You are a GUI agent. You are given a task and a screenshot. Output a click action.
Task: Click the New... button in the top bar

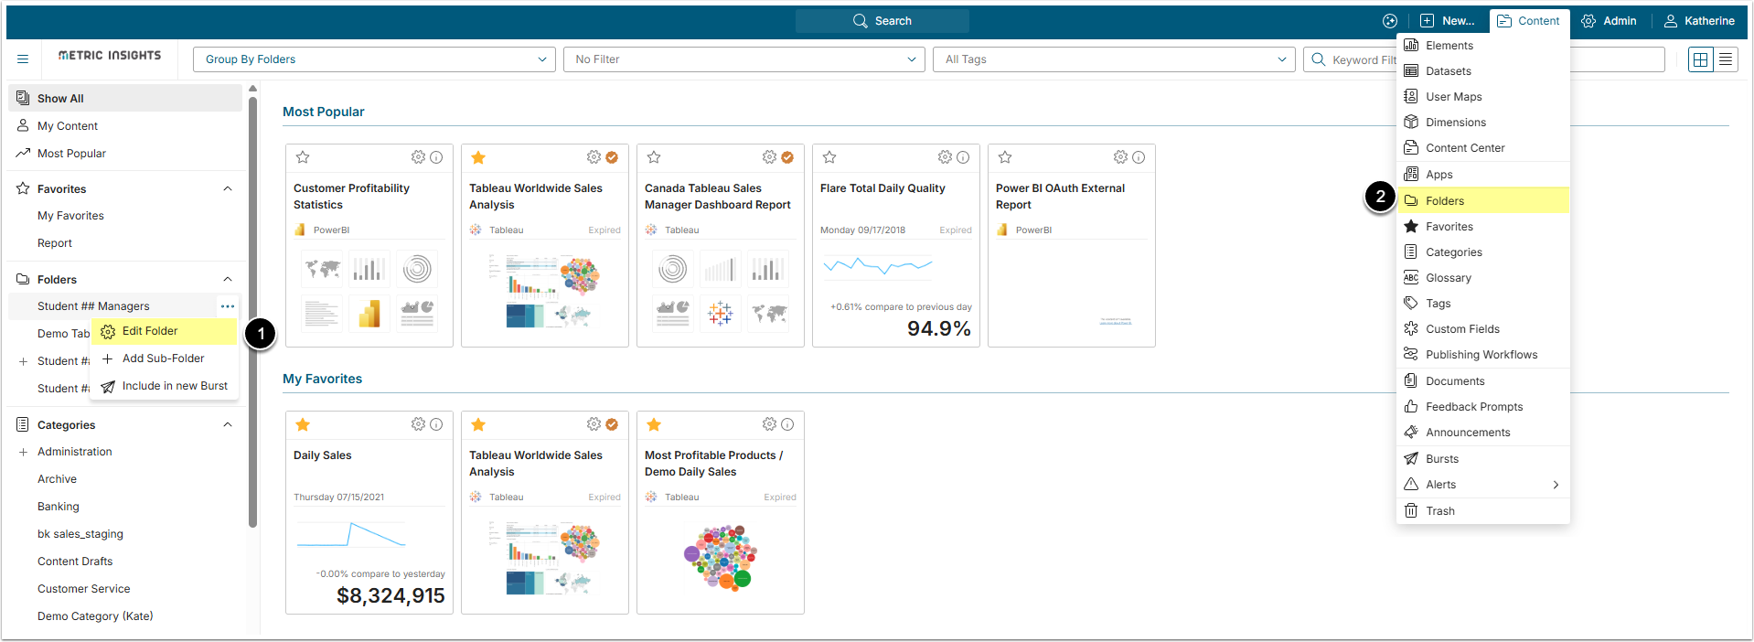click(x=1448, y=21)
